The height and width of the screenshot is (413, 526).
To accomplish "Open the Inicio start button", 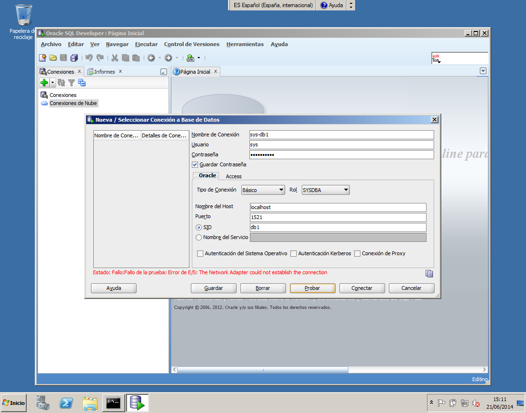I will (x=14, y=403).
